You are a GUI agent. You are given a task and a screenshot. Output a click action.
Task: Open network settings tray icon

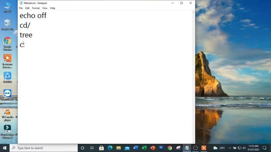click(239, 148)
